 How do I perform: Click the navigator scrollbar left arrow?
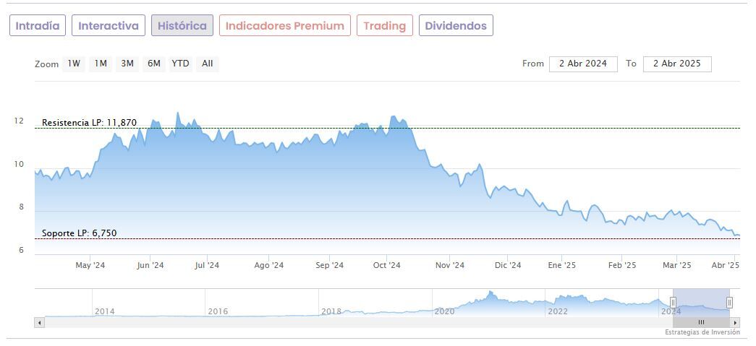click(x=39, y=322)
